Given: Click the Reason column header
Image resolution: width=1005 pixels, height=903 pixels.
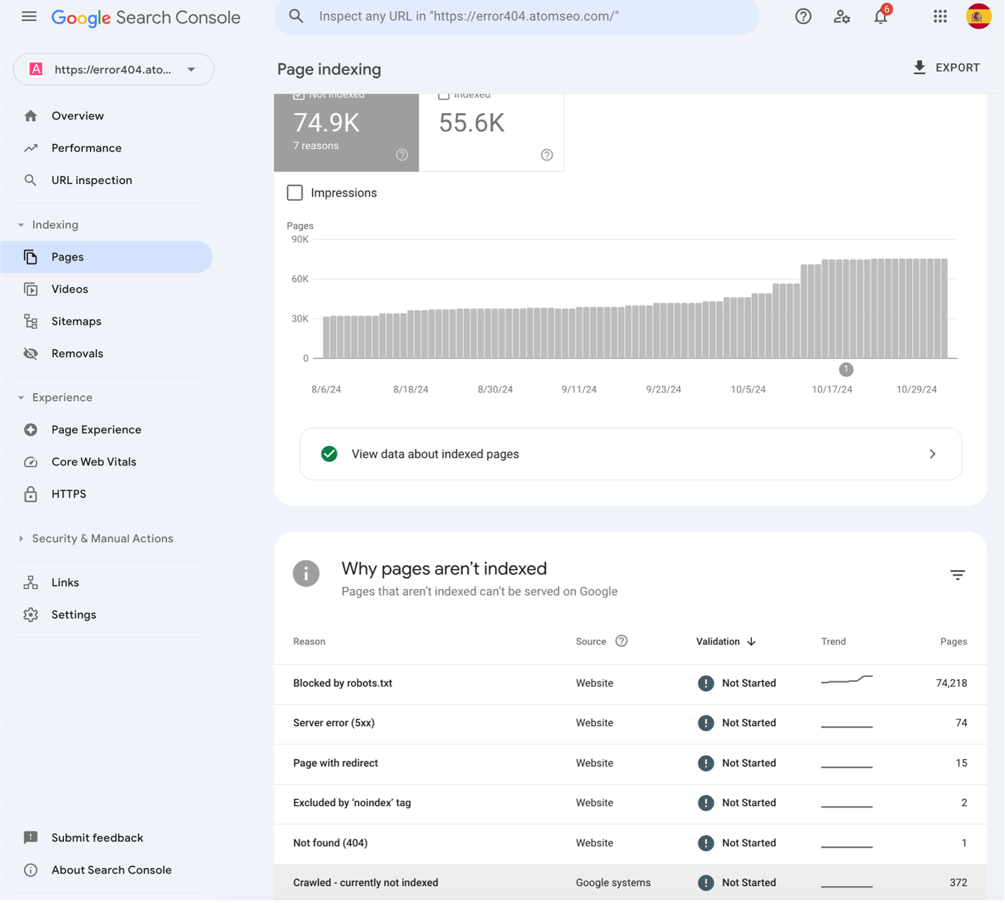Looking at the screenshot, I should [309, 642].
